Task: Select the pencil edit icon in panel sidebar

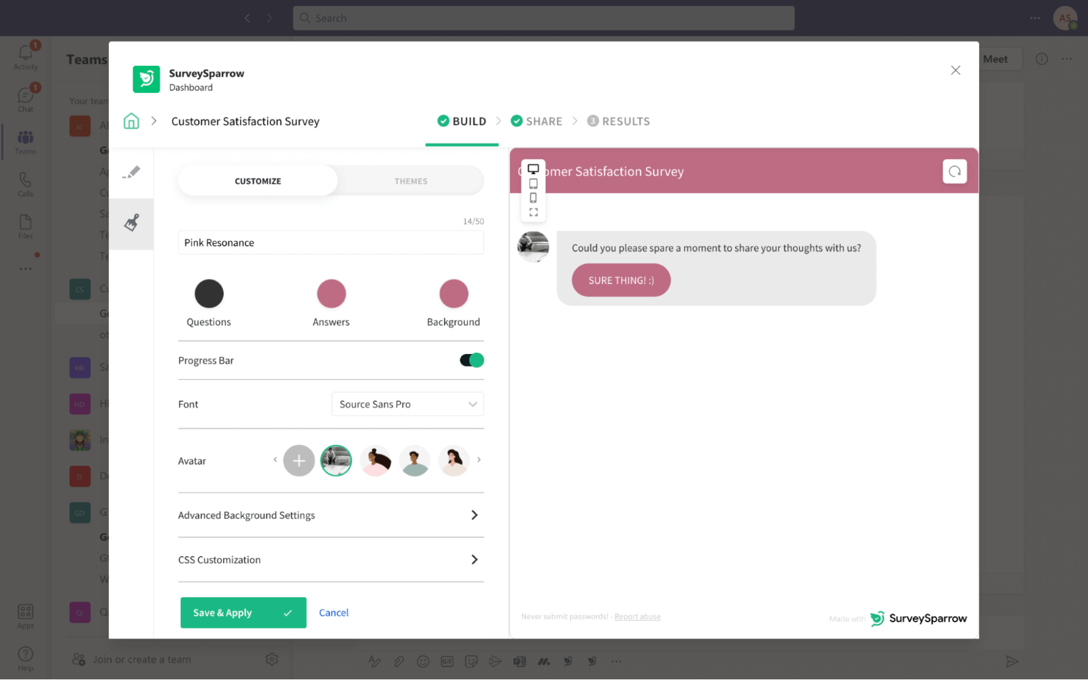Action: [131, 172]
